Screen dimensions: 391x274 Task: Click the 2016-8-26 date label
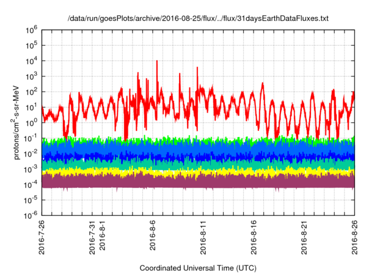click(x=354, y=237)
